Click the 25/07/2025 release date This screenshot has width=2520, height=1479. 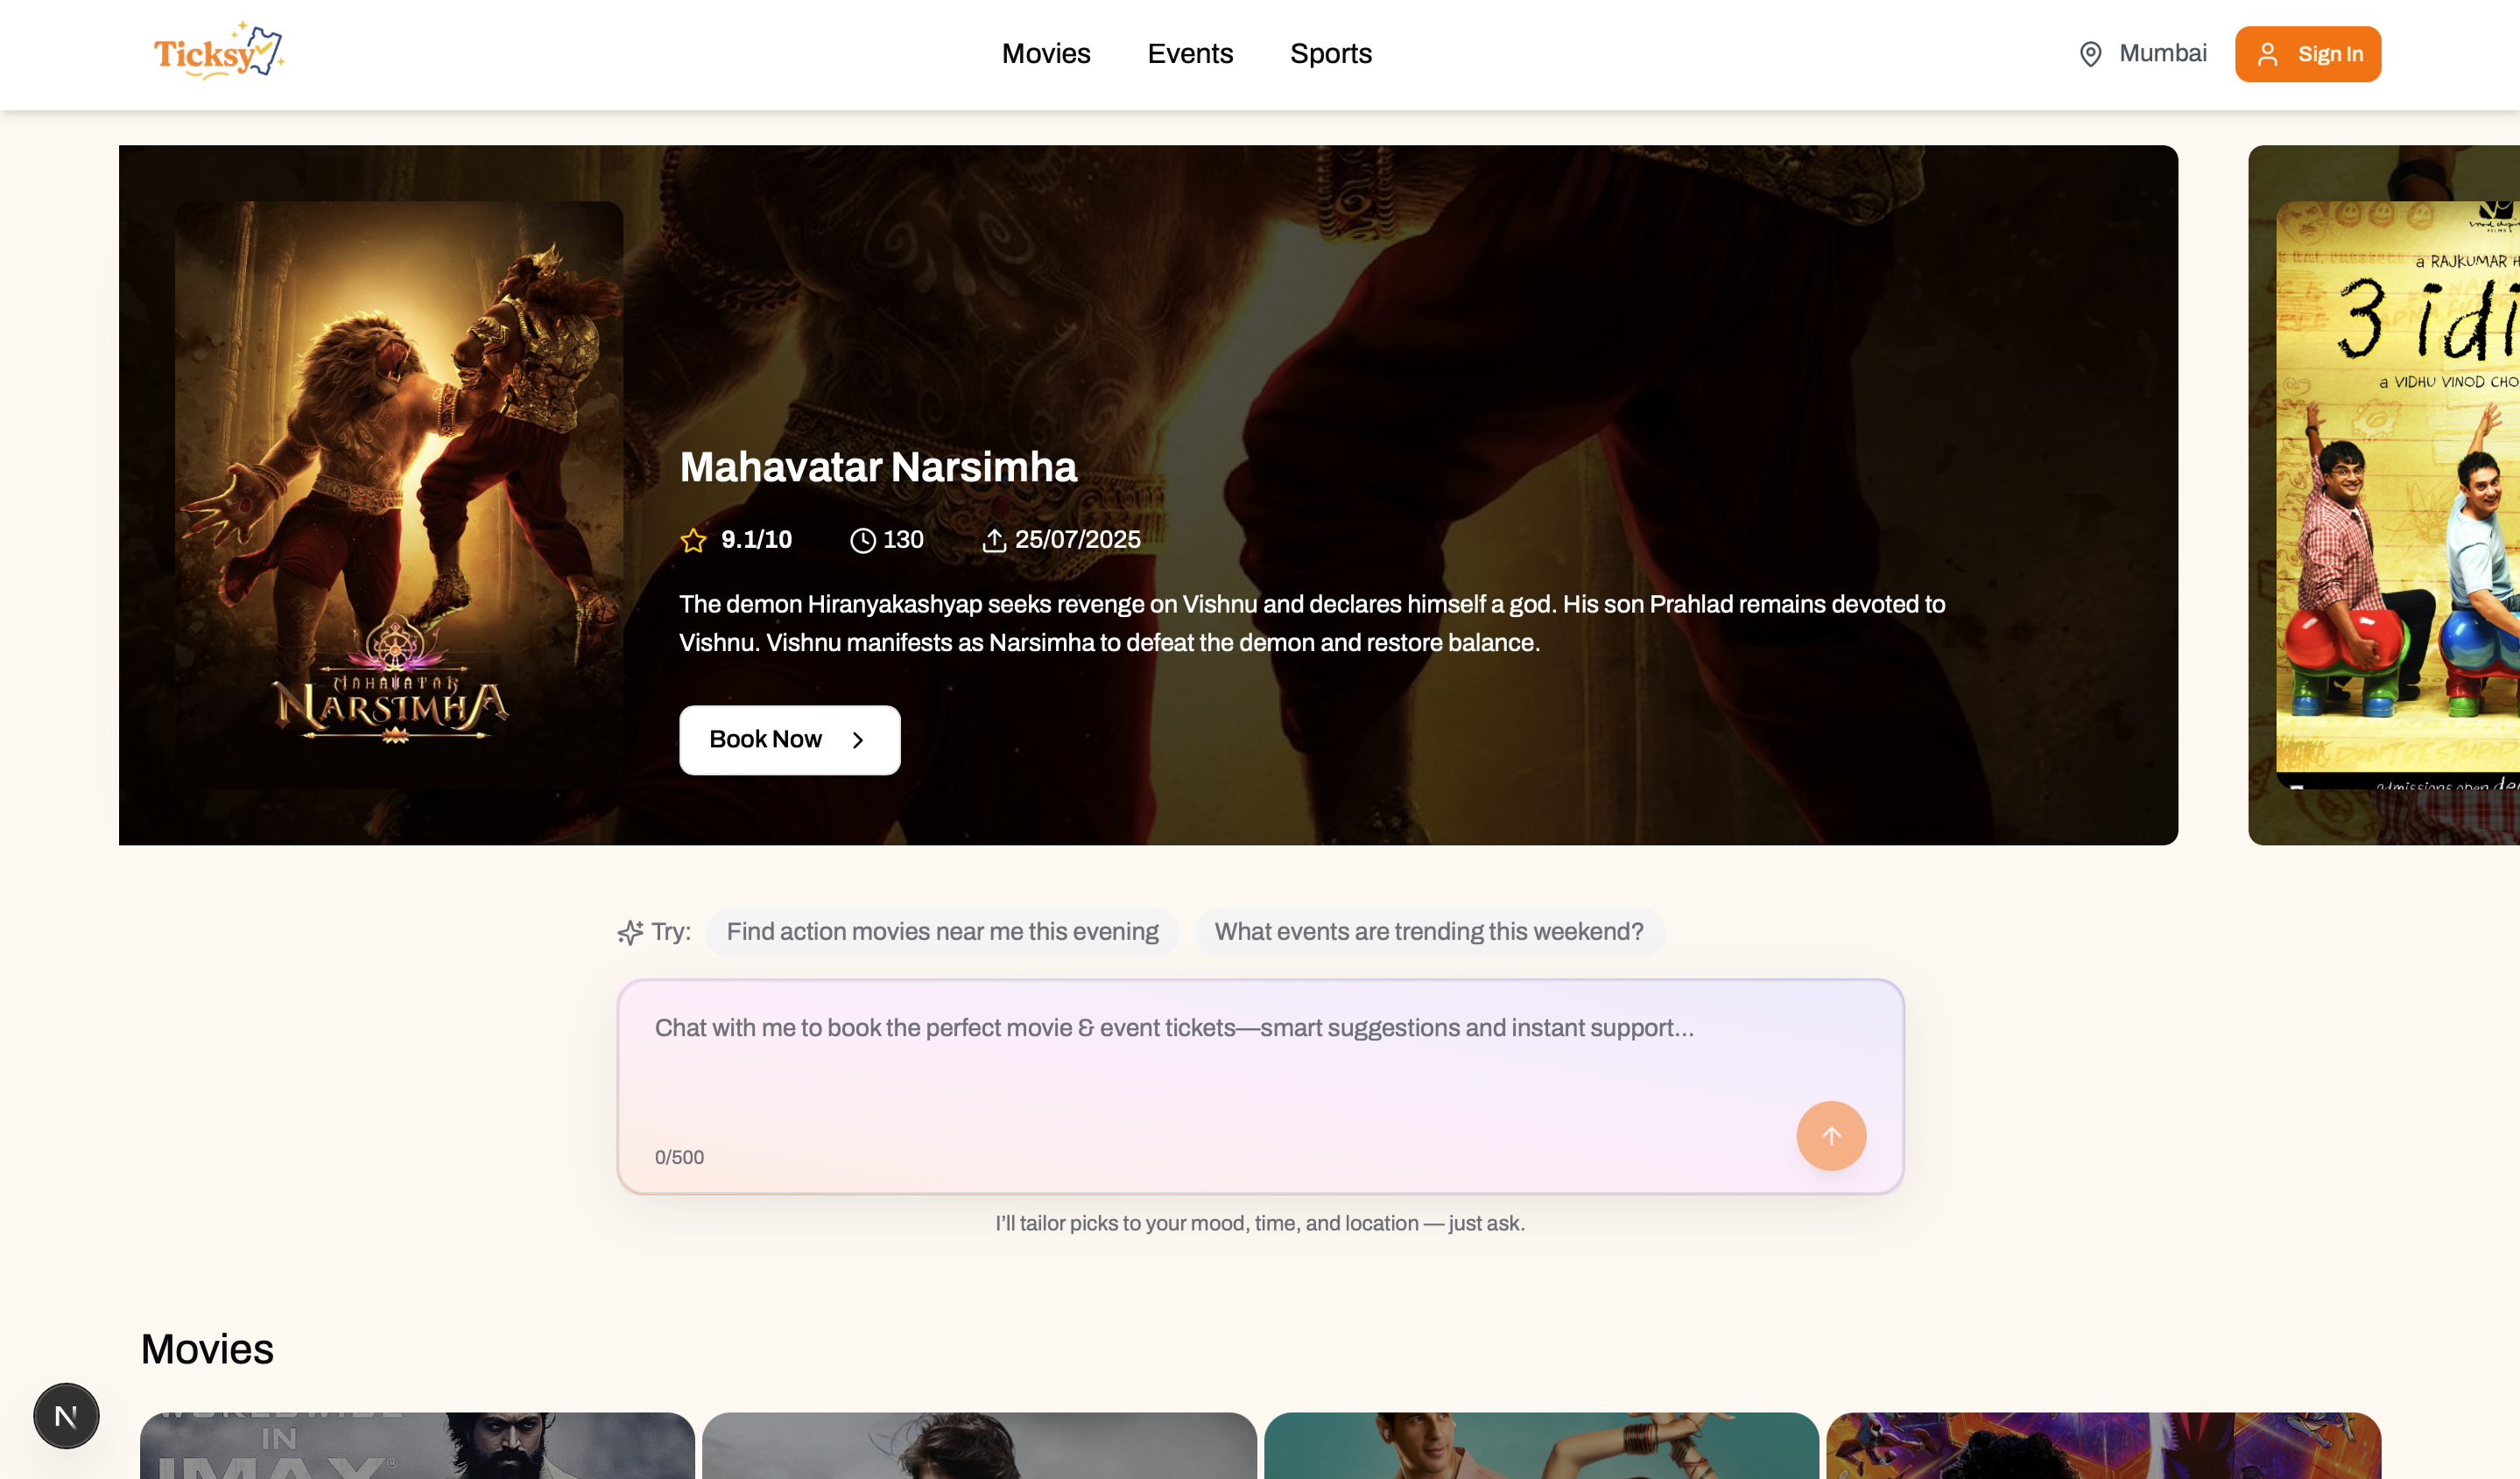(x=1077, y=540)
